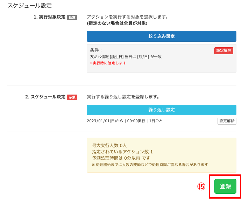The width and height of the screenshot is (249, 200).
Task: Click the blue 絞り込み設定 button
Action: [161, 36]
